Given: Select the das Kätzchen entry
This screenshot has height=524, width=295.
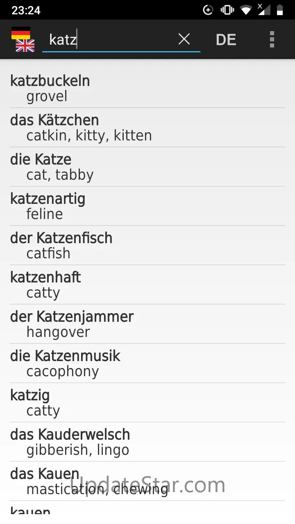Looking at the screenshot, I should [147, 128].
